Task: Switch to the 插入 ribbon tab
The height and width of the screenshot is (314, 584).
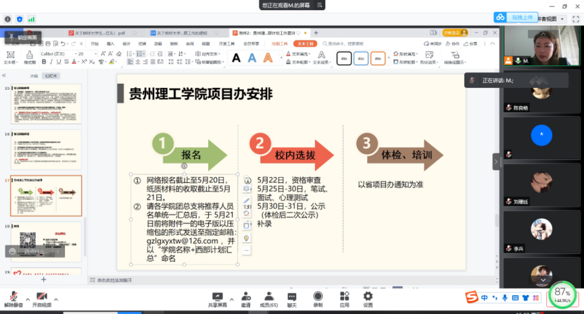Action: 110,43
